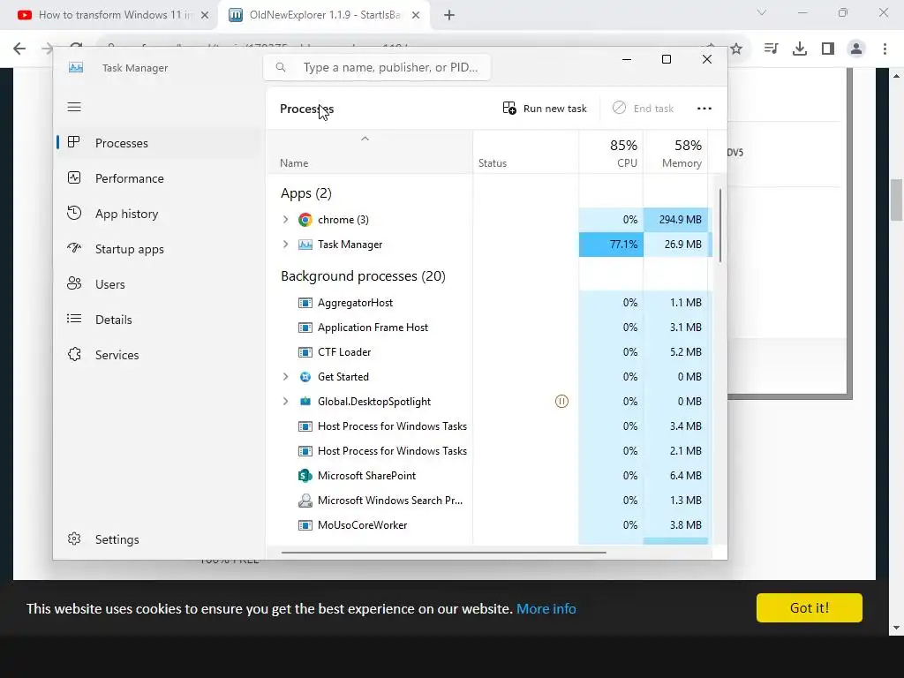Click the Processes icon in the sidebar

click(x=74, y=142)
